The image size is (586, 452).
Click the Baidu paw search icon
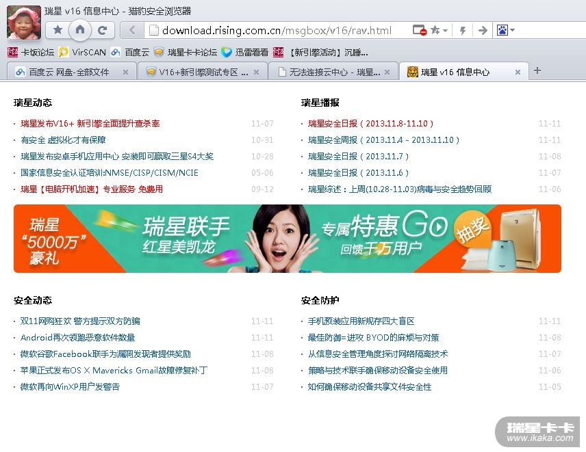tap(502, 30)
